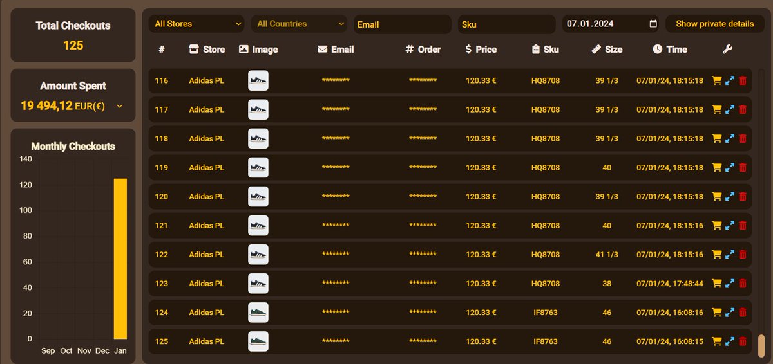Open cart icon for order 119
Image resolution: width=773 pixels, height=364 pixels.
pyautogui.click(x=716, y=167)
